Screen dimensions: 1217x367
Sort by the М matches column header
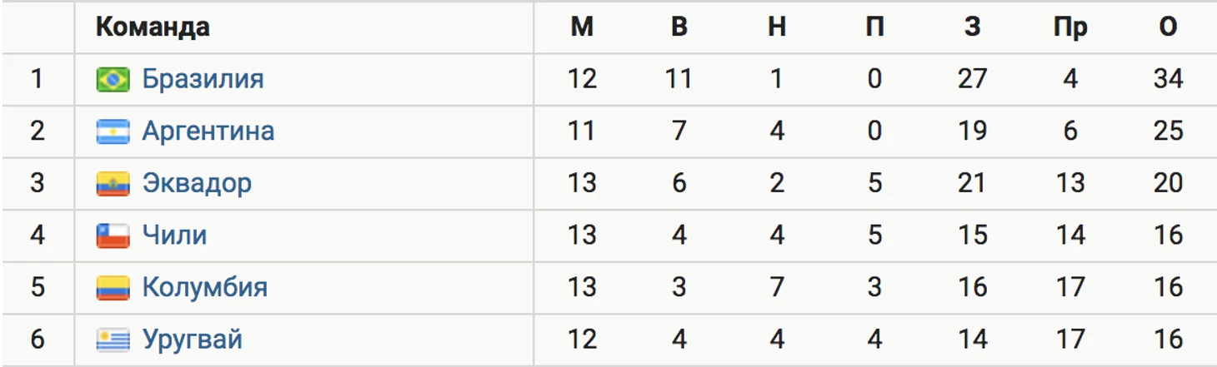[x=582, y=27]
